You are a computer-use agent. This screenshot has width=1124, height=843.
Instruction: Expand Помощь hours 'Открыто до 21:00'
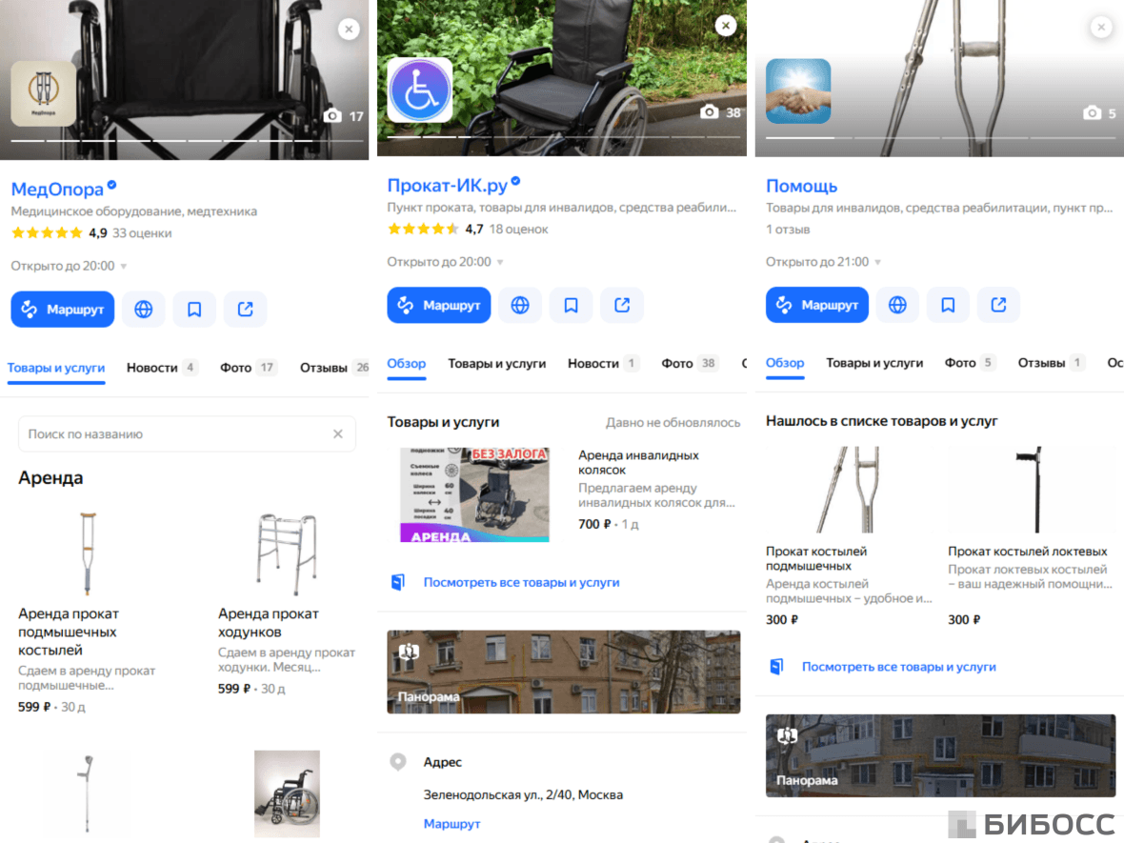coord(823,262)
